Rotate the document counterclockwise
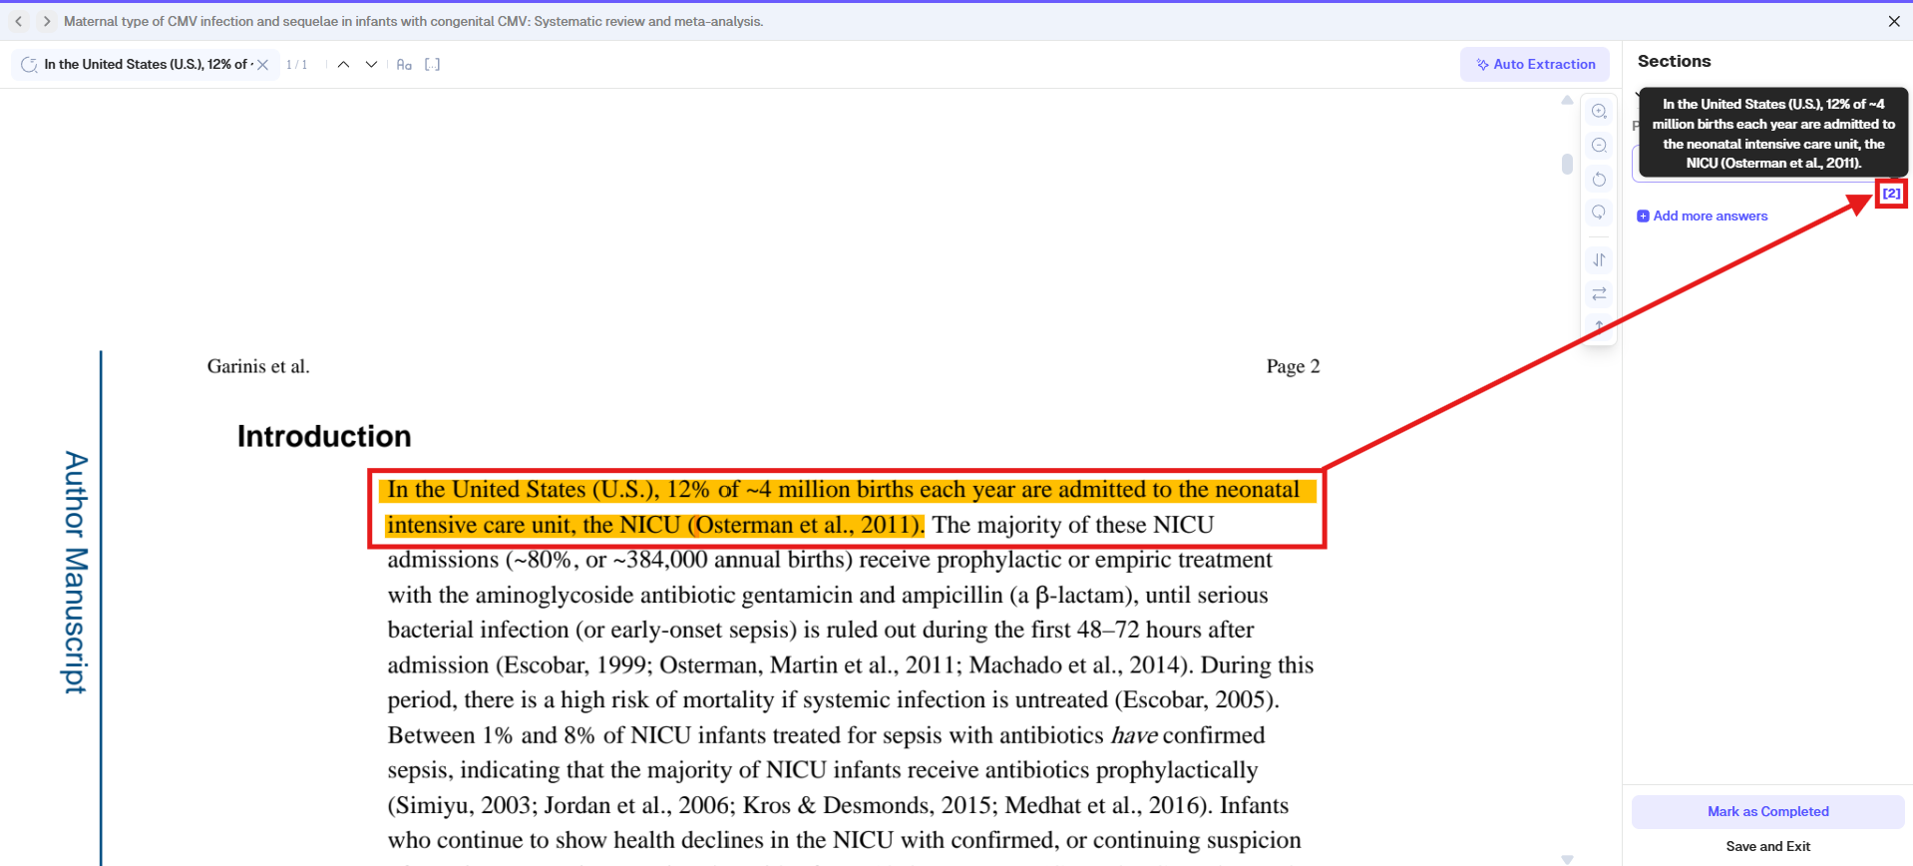 (x=1599, y=180)
